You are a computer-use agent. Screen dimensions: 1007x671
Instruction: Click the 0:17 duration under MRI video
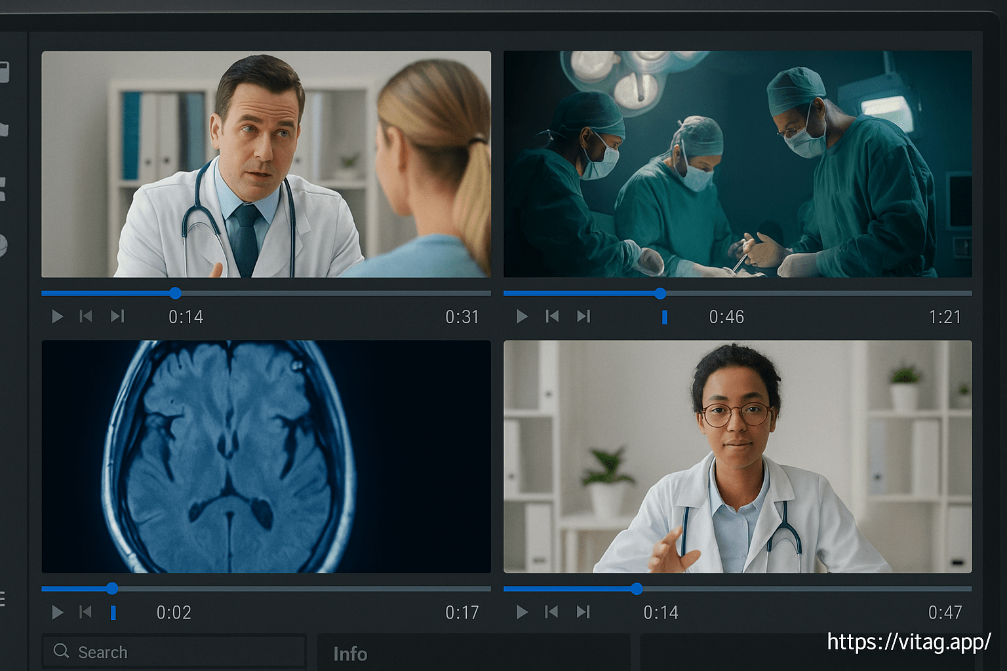pos(462,613)
